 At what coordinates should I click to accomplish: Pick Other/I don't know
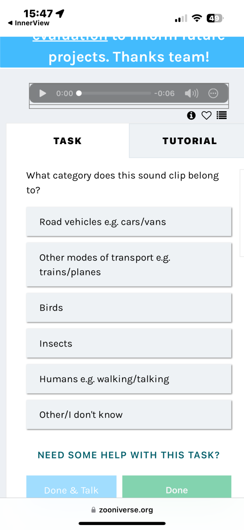129,414
